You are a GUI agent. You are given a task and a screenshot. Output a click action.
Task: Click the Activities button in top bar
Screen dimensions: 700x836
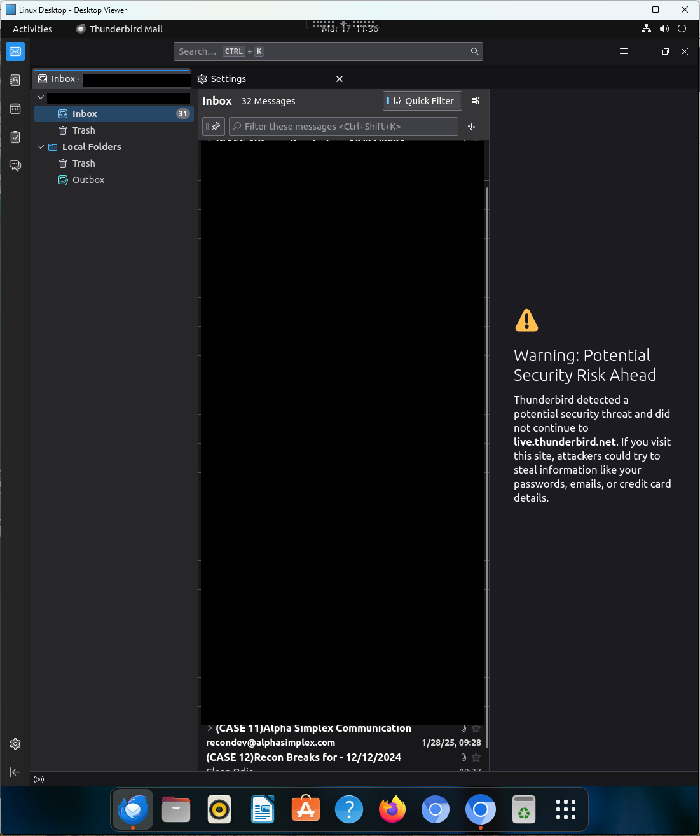coord(32,29)
